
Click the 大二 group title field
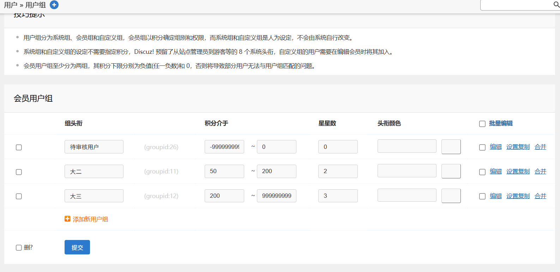(94, 171)
